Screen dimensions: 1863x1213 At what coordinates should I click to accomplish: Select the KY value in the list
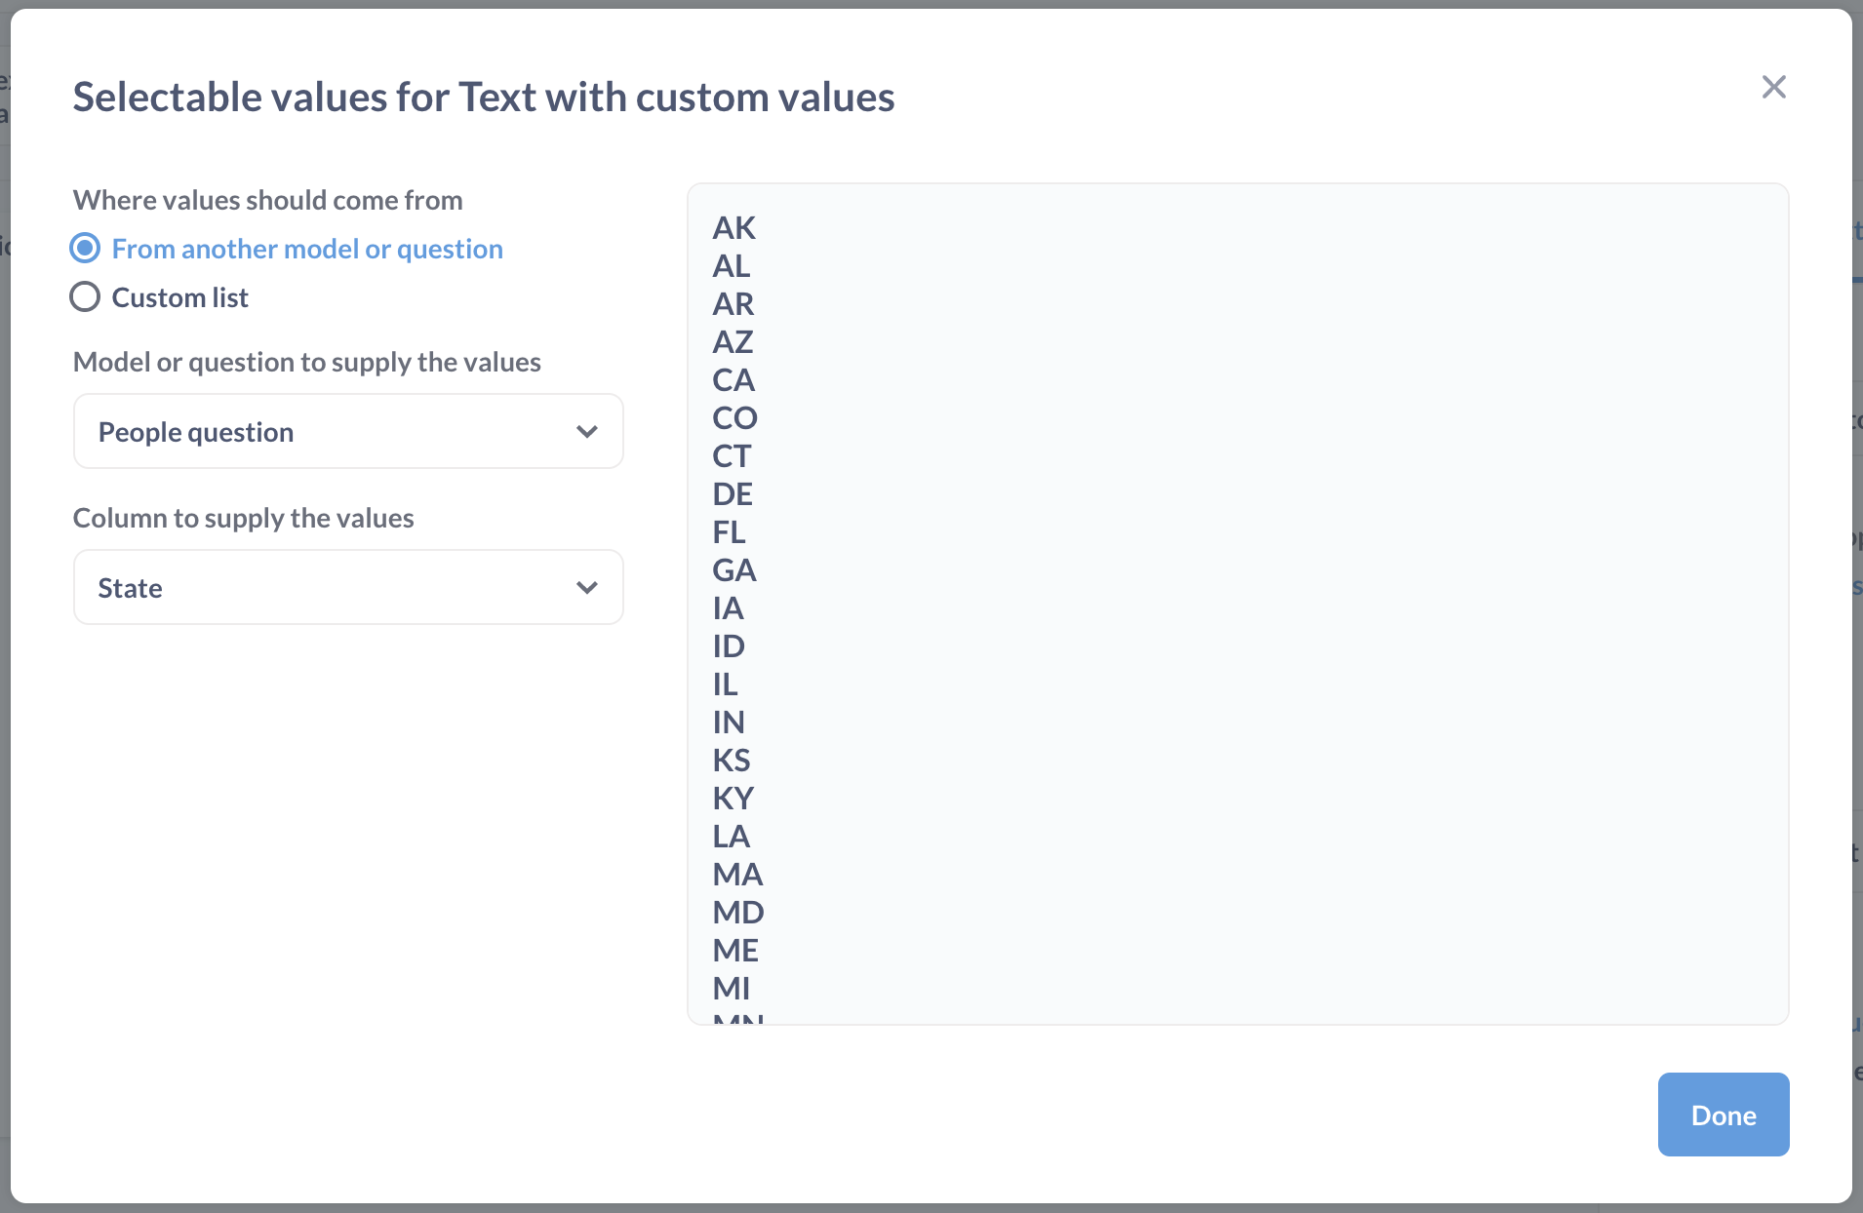[x=733, y=798]
